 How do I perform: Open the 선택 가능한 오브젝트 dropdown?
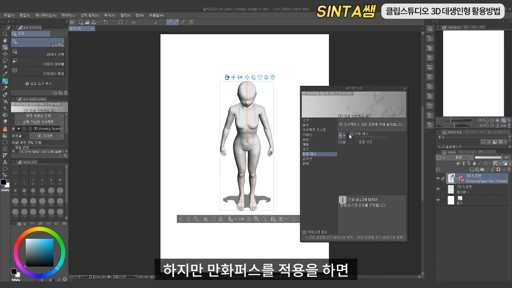coord(40,122)
